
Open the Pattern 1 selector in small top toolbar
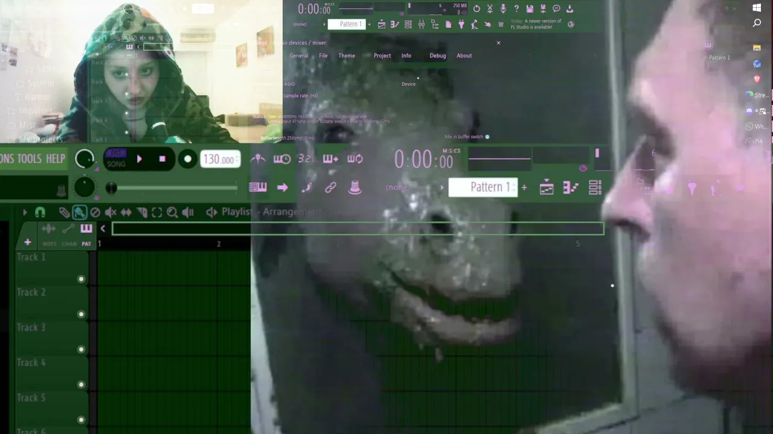pyautogui.click(x=347, y=24)
